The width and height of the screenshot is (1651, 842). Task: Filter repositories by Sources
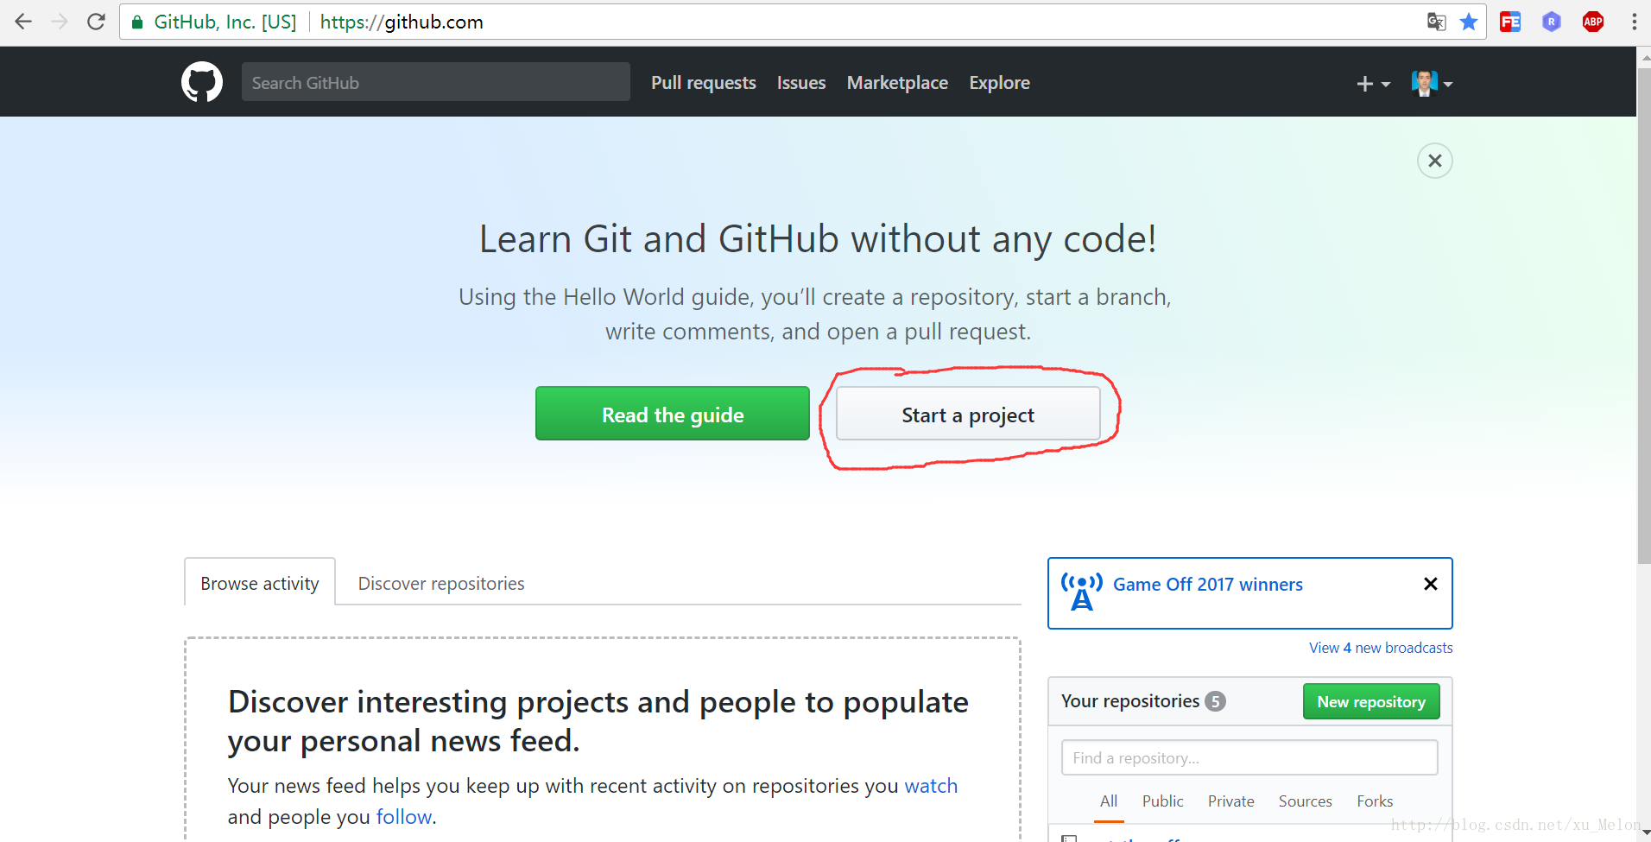[x=1306, y=801]
